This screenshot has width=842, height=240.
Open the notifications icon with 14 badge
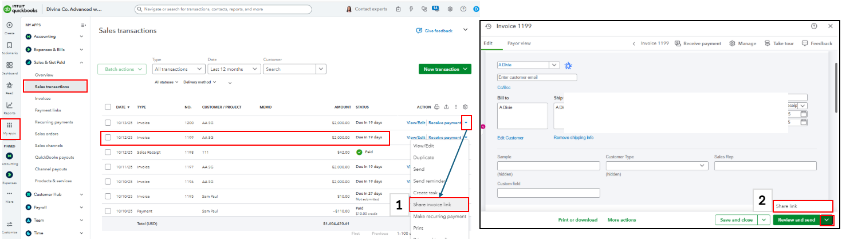(x=435, y=9)
